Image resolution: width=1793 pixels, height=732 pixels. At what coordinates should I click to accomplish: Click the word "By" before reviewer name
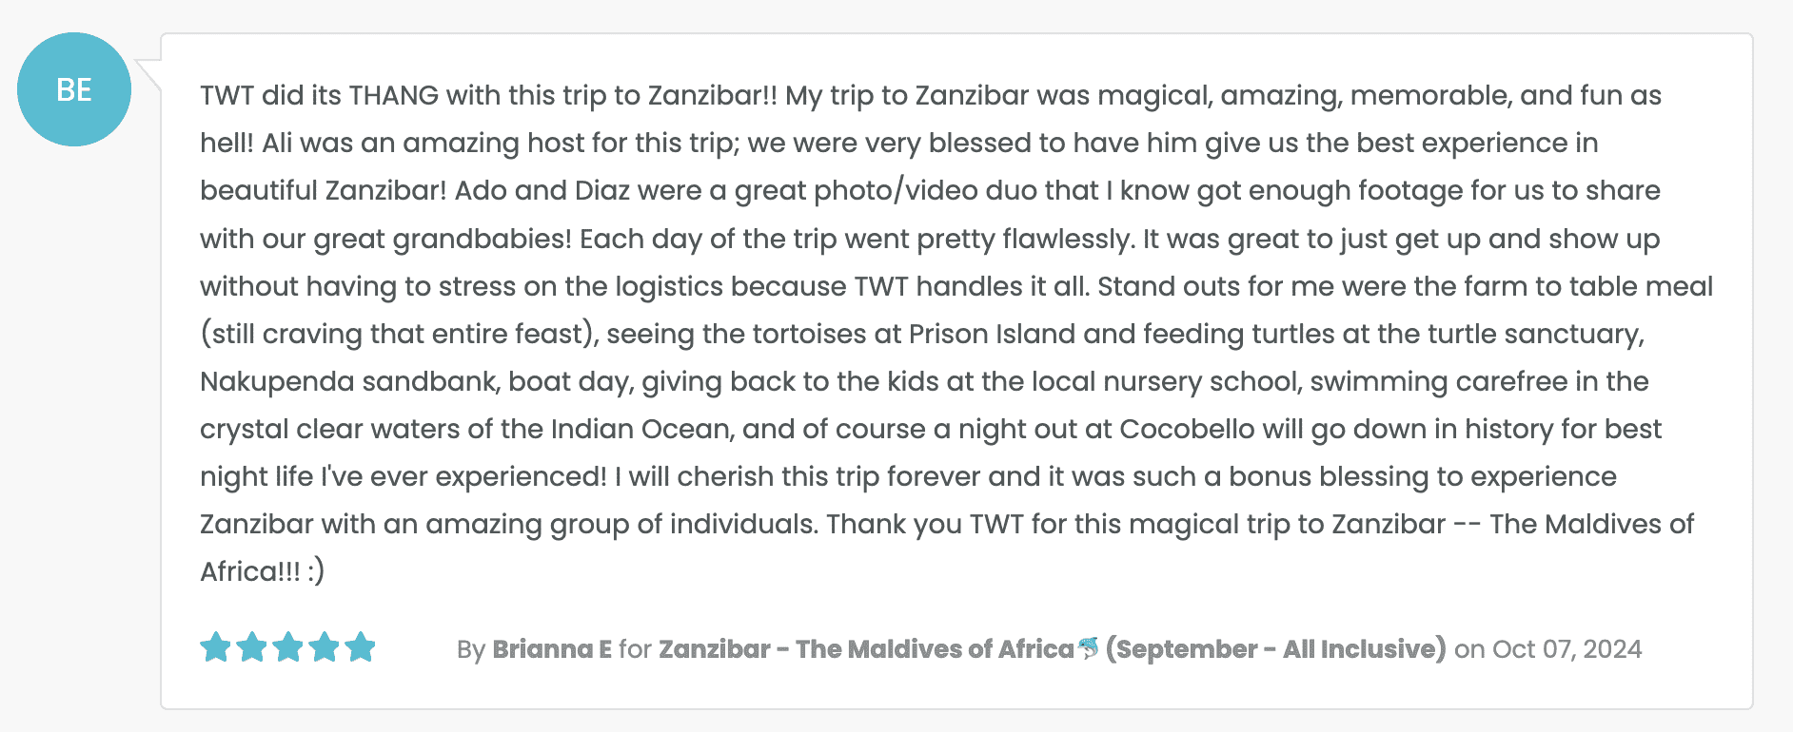tap(471, 649)
